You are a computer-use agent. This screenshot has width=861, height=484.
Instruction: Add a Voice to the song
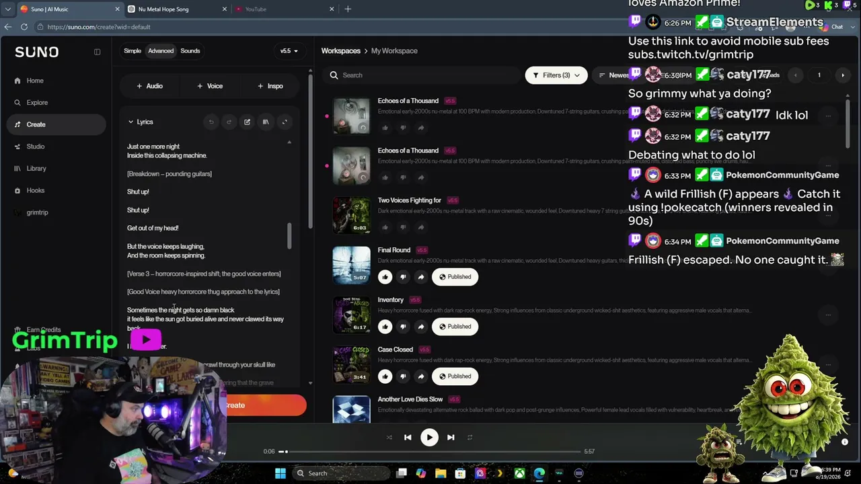210,86
